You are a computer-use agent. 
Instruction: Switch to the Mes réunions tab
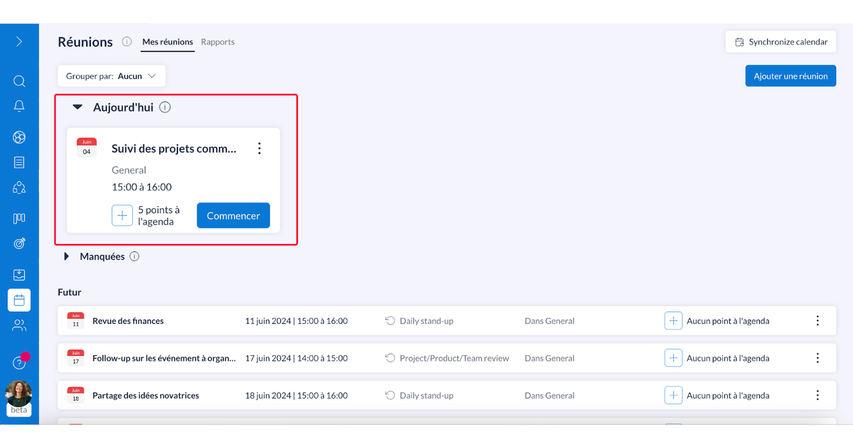[x=167, y=42]
